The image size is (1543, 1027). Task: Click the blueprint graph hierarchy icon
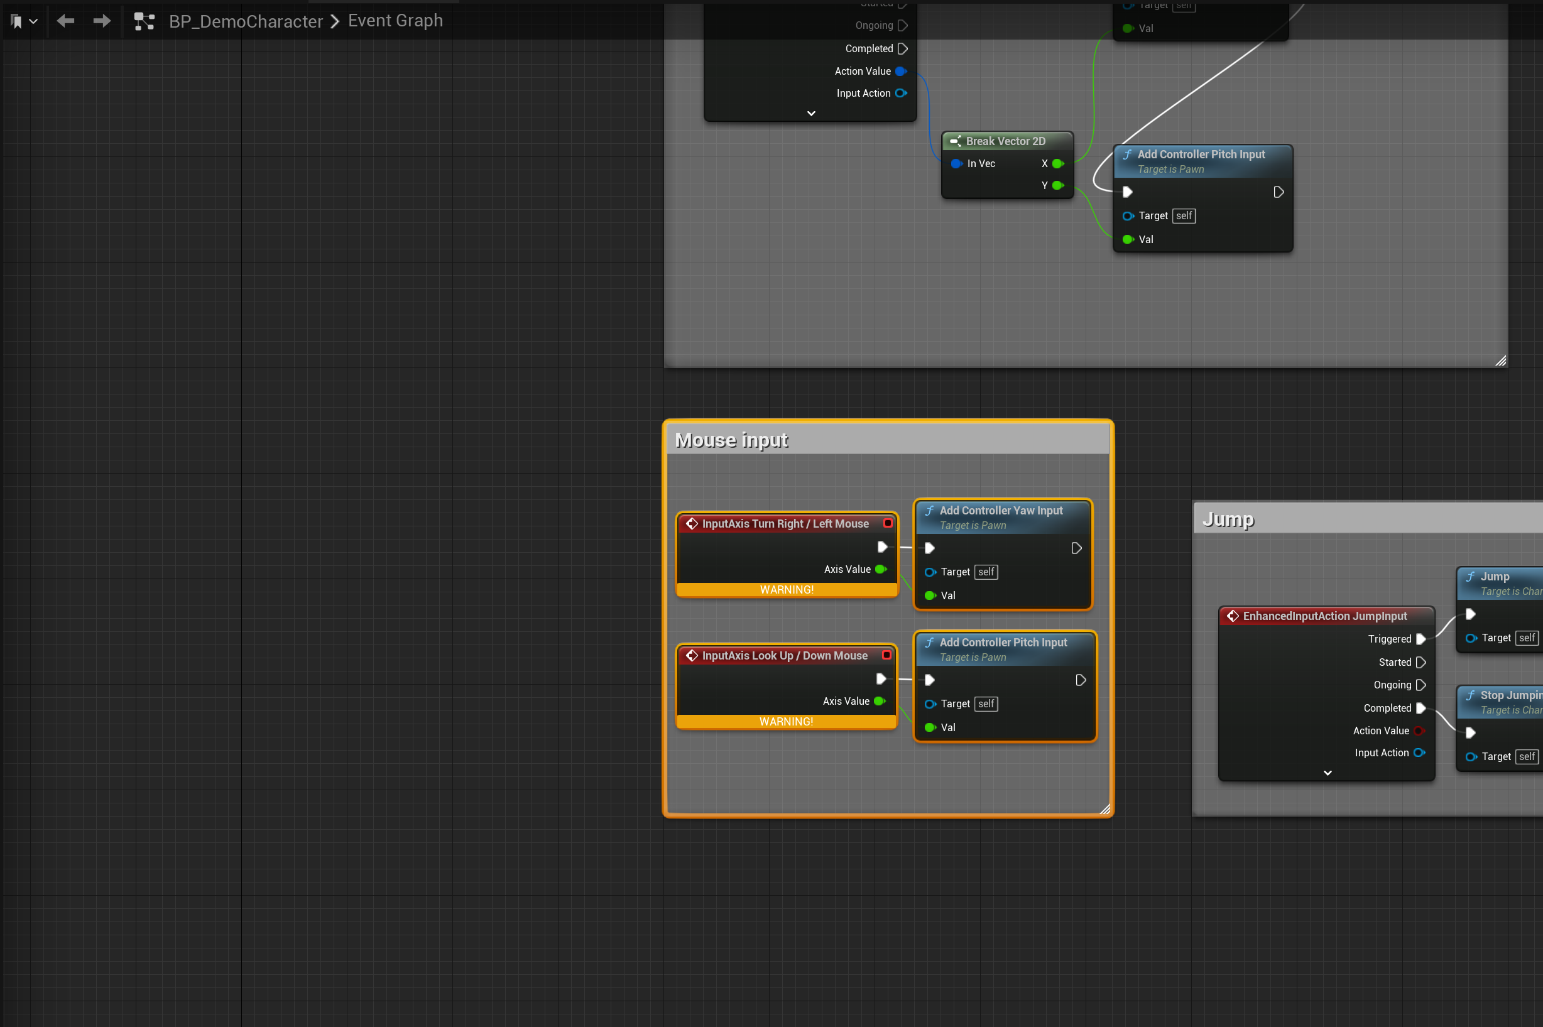pyautogui.click(x=144, y=21)
